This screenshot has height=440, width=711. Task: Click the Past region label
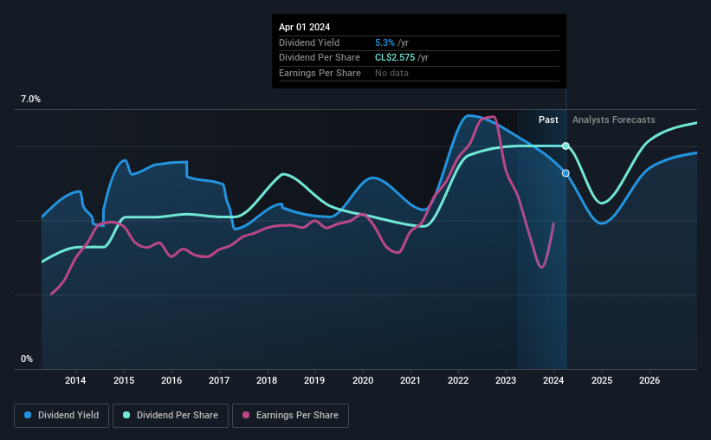(548, 120)
